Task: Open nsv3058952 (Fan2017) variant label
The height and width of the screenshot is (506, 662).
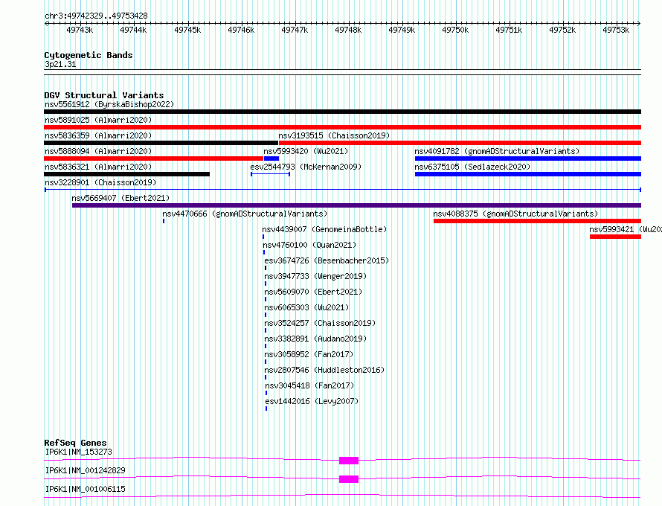Action: click(309, 354)
